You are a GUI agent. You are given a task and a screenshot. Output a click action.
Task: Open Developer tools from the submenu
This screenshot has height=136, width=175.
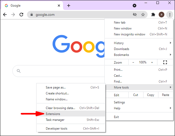tap(71, 128)
